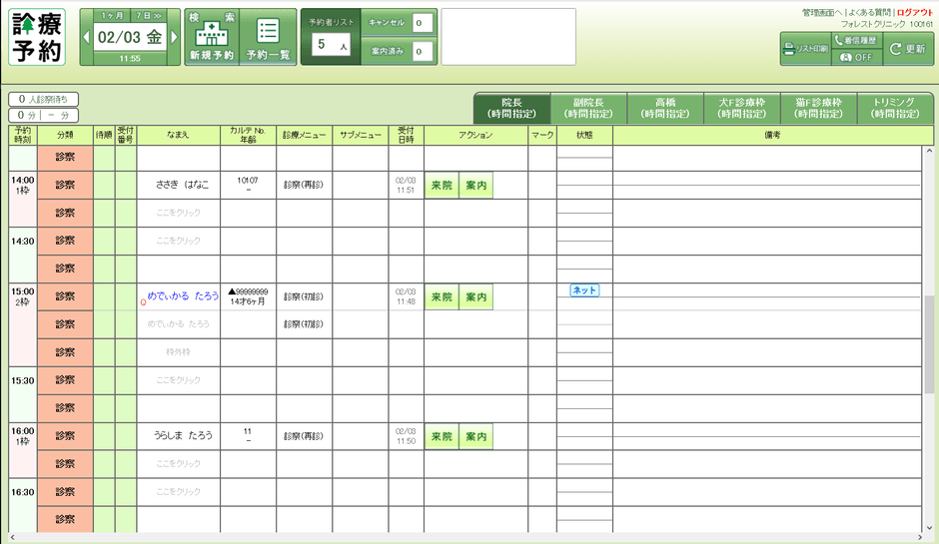The image size is (939, 544).
Task: Open patient name めでぃかる たろう in blue
Action: 183,295
